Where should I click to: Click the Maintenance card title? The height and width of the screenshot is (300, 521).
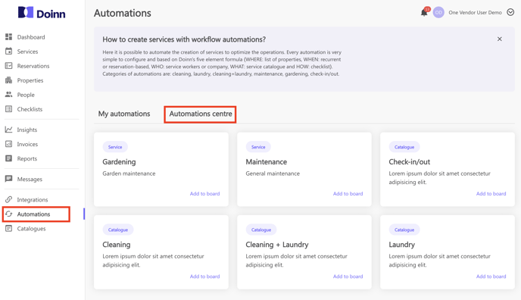click(x=266, y=162)
